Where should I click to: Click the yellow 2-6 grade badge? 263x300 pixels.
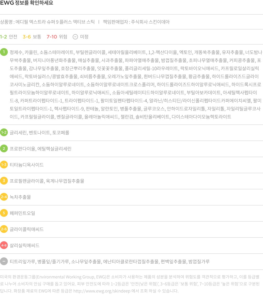point(4,229)
